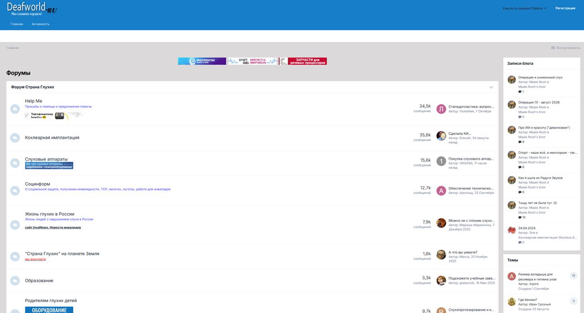
Task: Open Мариша-Мариночка's avatar in Жизнь глухих row
Action: pos(441,223)
